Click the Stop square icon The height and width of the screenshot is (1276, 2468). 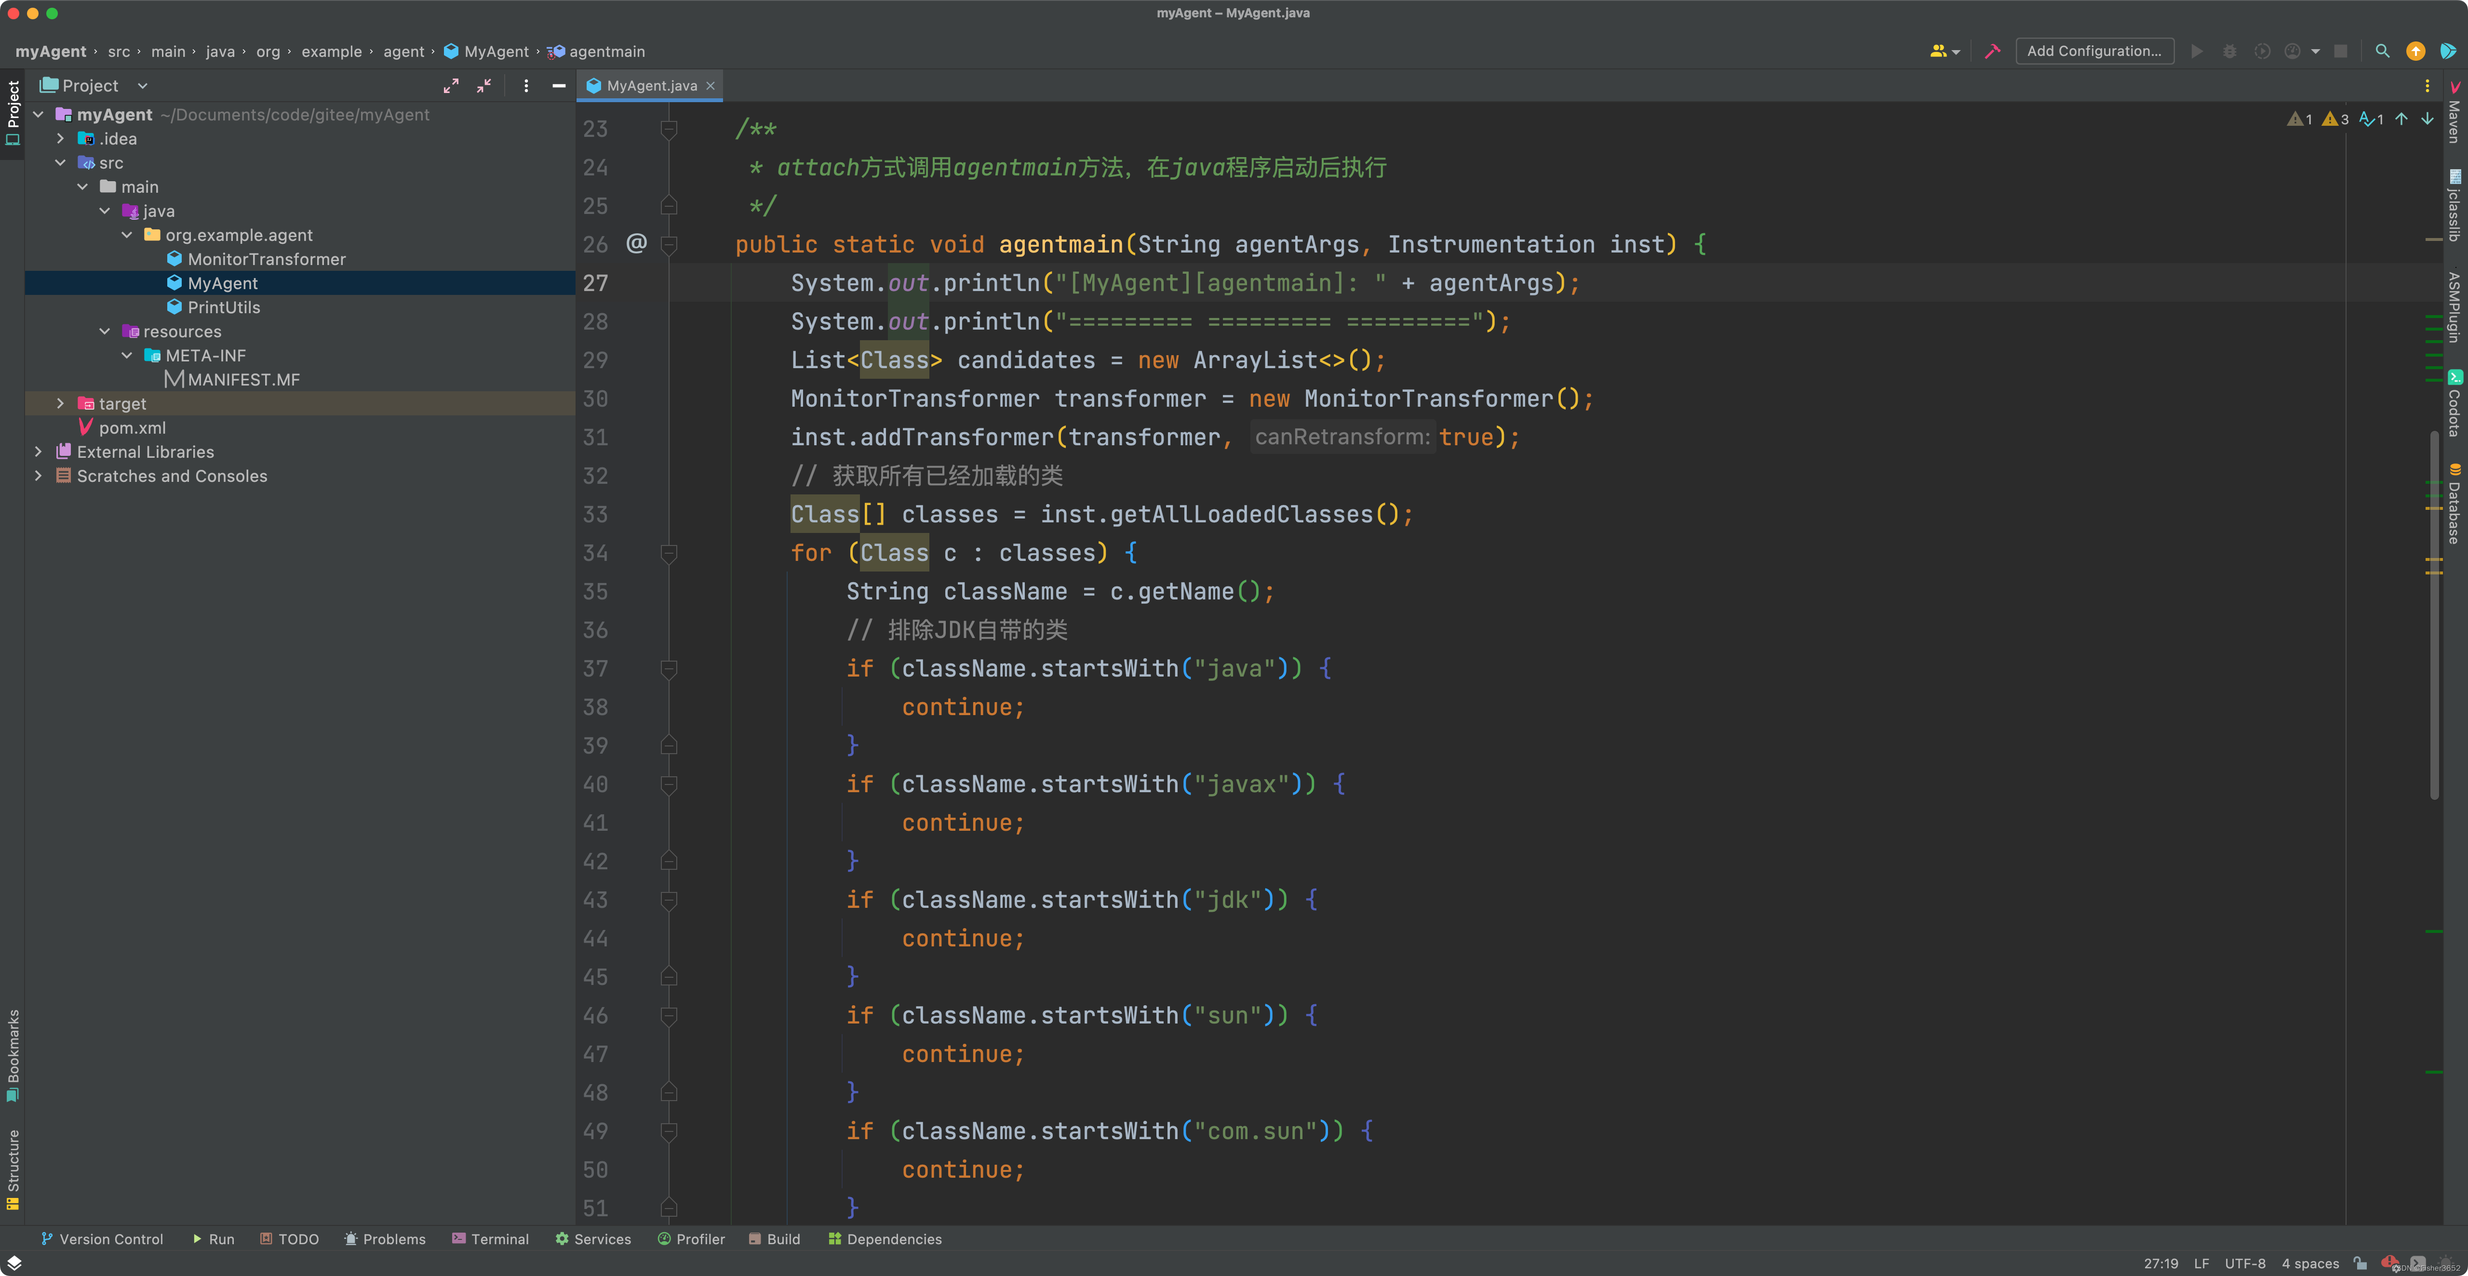point(2341,52)
